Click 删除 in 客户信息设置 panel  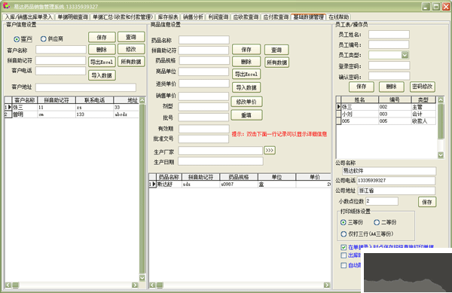click(x=102, y=50)
